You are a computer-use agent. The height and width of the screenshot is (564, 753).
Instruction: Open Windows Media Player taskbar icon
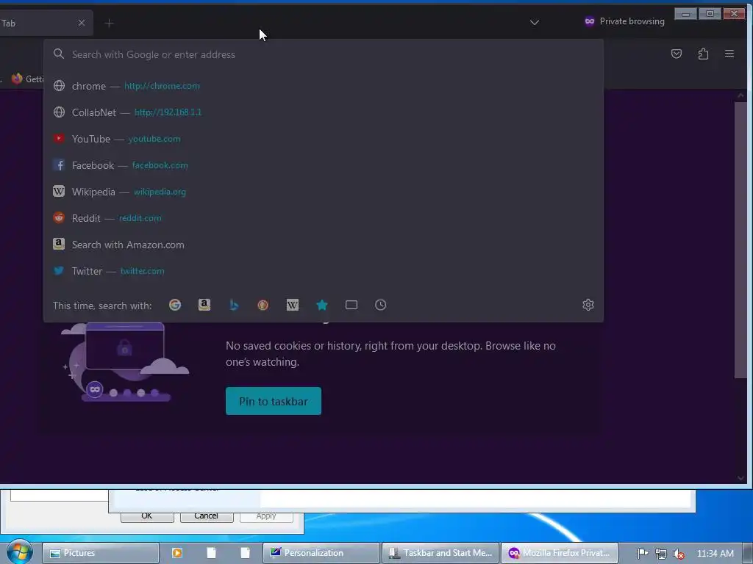pos(176,553)
